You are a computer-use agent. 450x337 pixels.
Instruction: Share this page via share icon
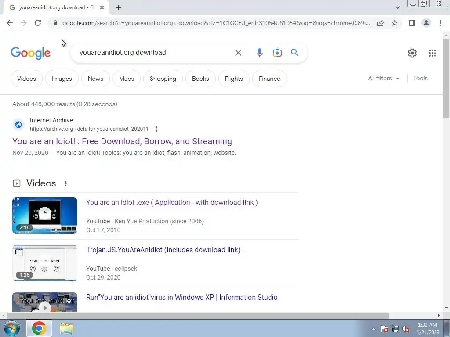tap(381, 23)
